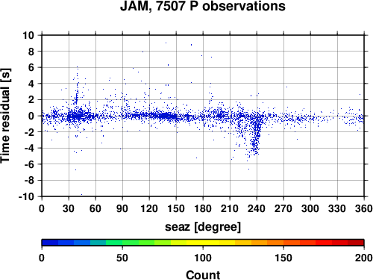Click the dark blue end of colorbar
Image resolution: width=373 pixels, height=280 pixels.
50,243
